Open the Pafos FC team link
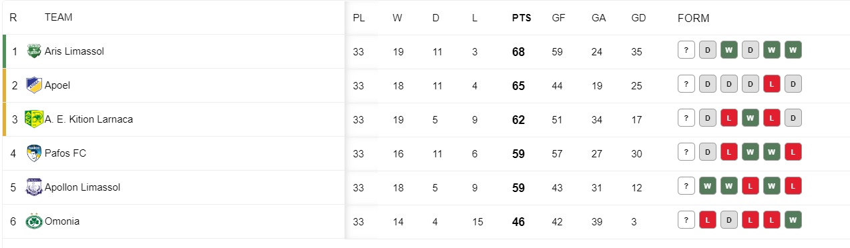The height and width of the screenshot is (248, 850). click(65, 153)
